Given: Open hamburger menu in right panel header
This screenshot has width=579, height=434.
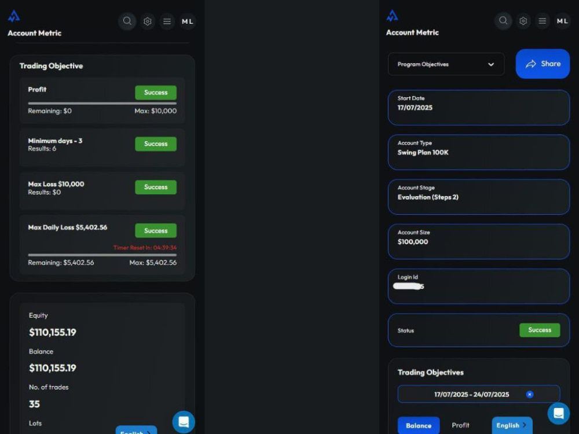Looking at the screenshot, I should click(x=542, y=21).
